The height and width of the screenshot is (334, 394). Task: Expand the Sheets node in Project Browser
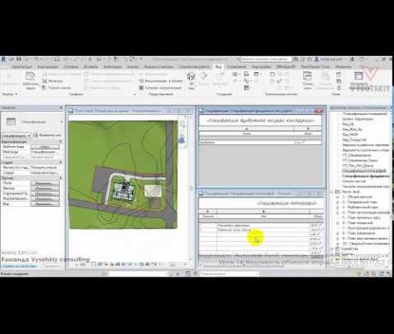[332, 191]
